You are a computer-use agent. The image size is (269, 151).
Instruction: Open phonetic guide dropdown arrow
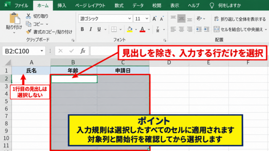[x=164, y=29]
